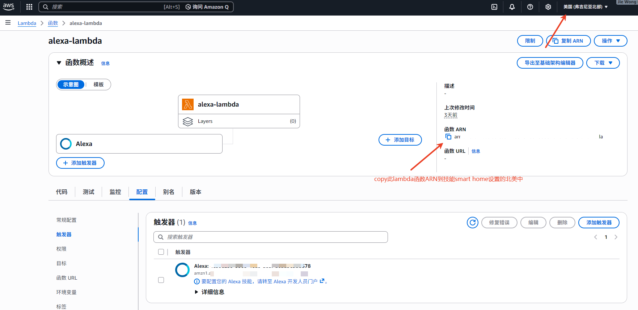Click the Alexa ring icon in trigger box
The height and width of the screenshot is (310, 638).
[66, 144]
